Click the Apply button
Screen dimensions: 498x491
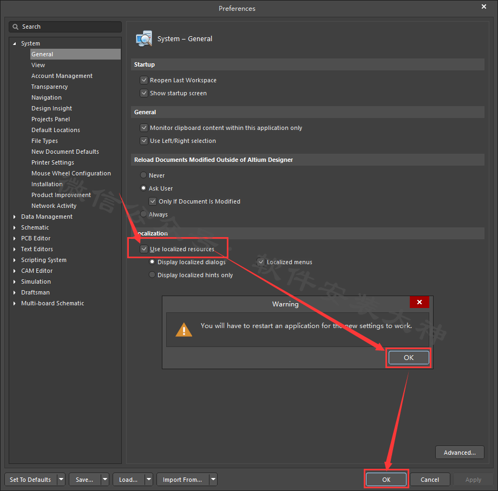pyautogui.click(x=473, y=480)
